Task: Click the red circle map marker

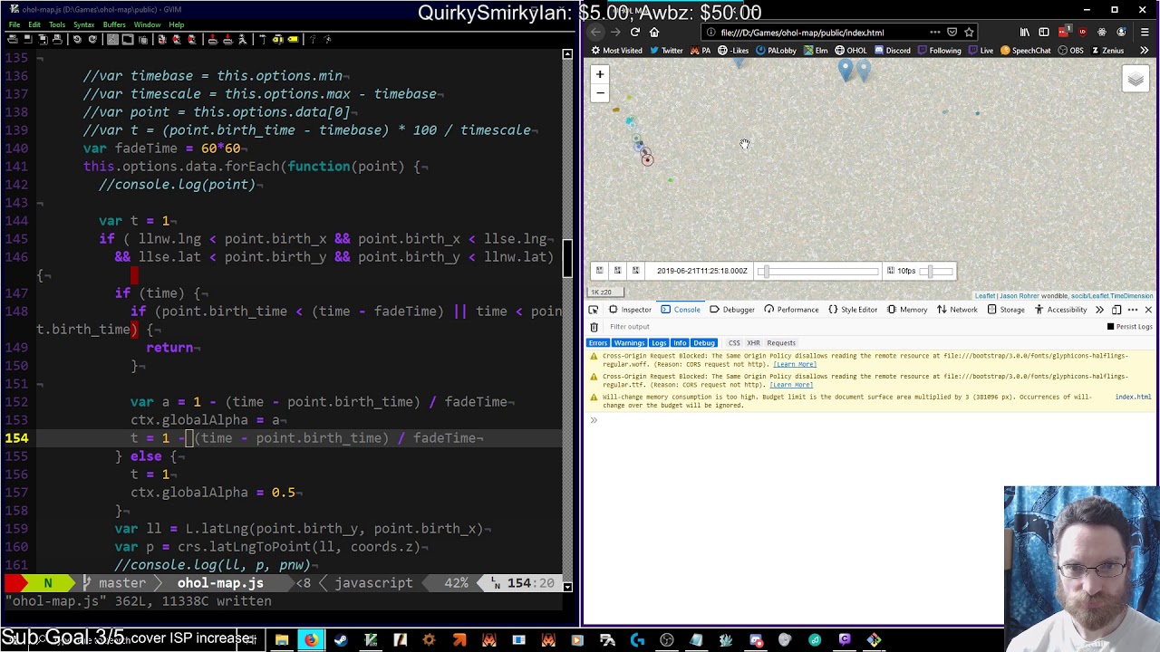Action: pyautogui.click(x=647, y=159)
